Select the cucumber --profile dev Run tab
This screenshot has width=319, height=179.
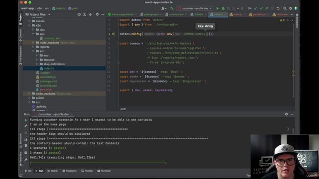click(53, 114)
